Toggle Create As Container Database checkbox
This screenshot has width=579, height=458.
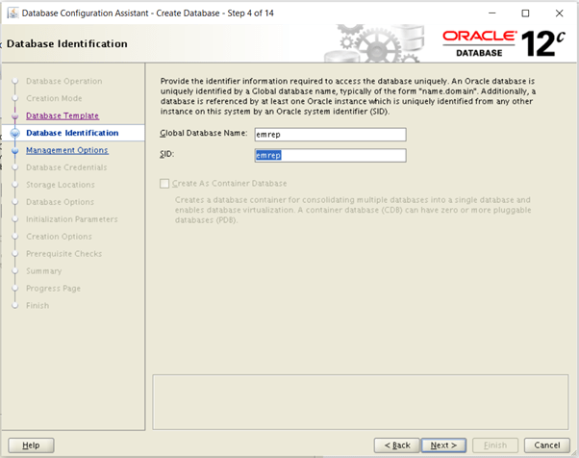[164, 183]
